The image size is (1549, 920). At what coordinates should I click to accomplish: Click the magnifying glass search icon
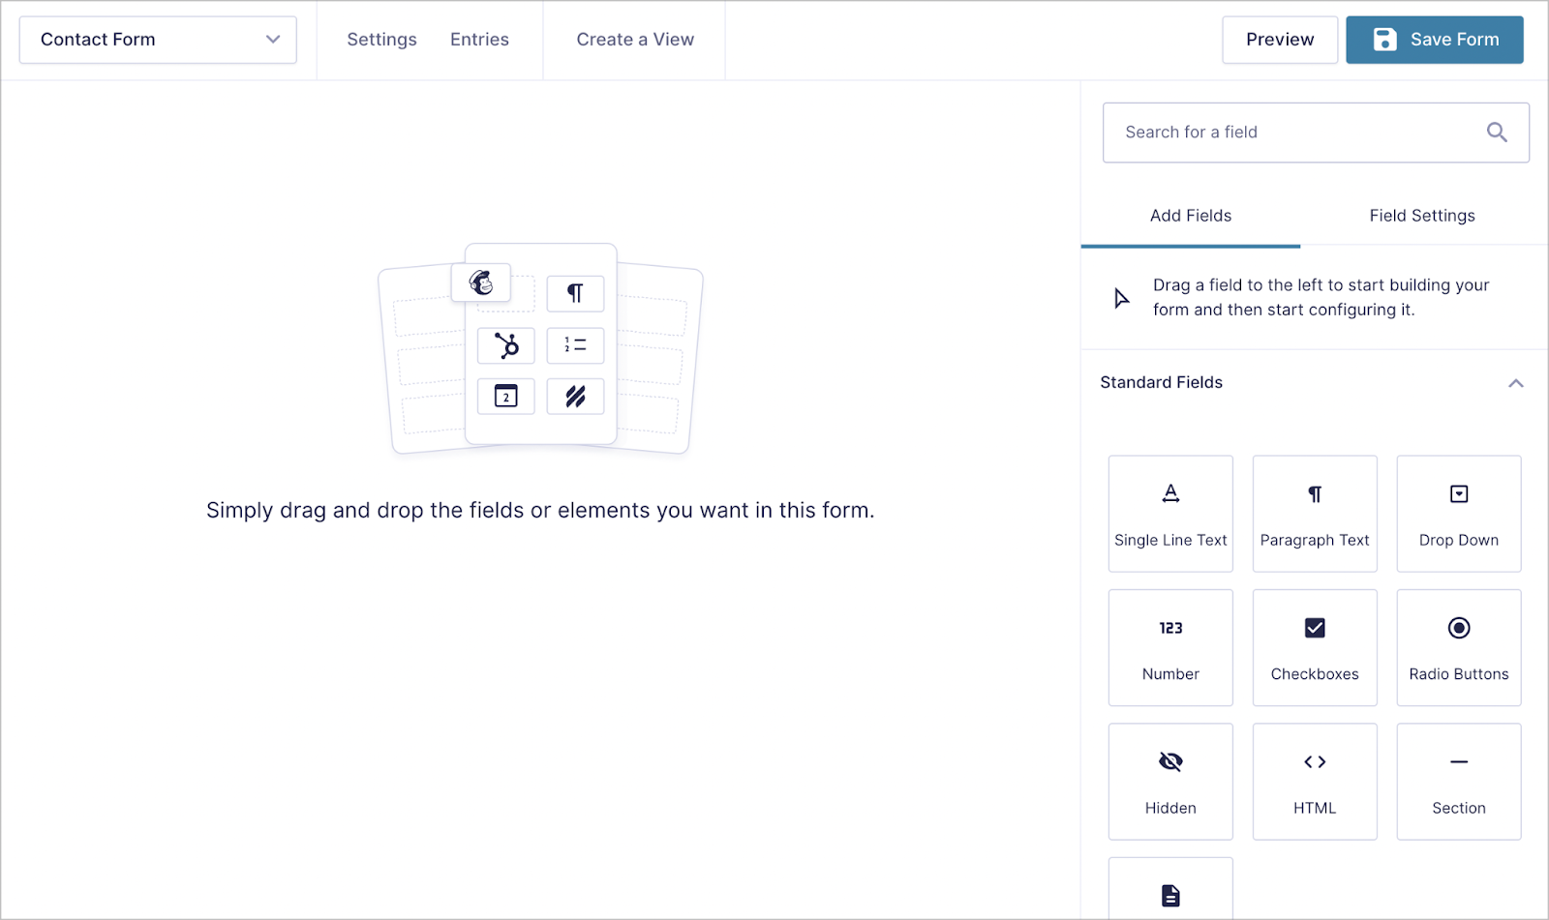pyautogui.click(x=1497, y=133)
